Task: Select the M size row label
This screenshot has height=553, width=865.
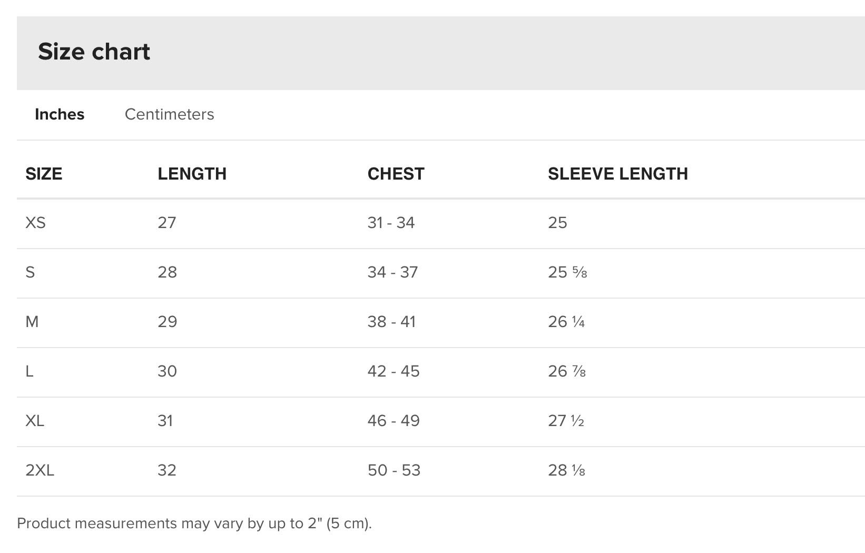Action: coord(32,322)
